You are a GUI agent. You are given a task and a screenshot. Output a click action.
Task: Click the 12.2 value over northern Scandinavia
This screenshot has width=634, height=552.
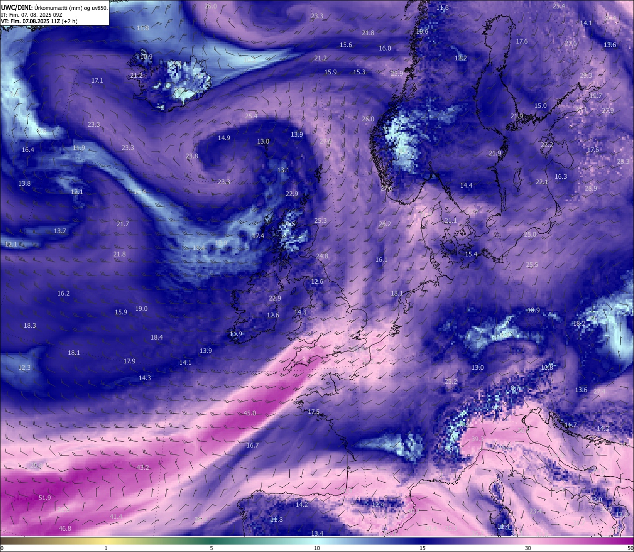point(461,58)
